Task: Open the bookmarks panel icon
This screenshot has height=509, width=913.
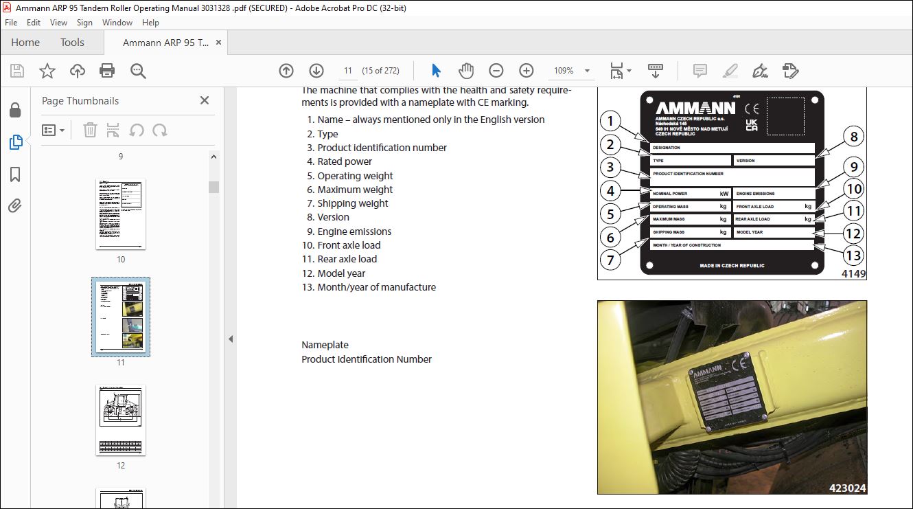Action: [x=15, y=174]
